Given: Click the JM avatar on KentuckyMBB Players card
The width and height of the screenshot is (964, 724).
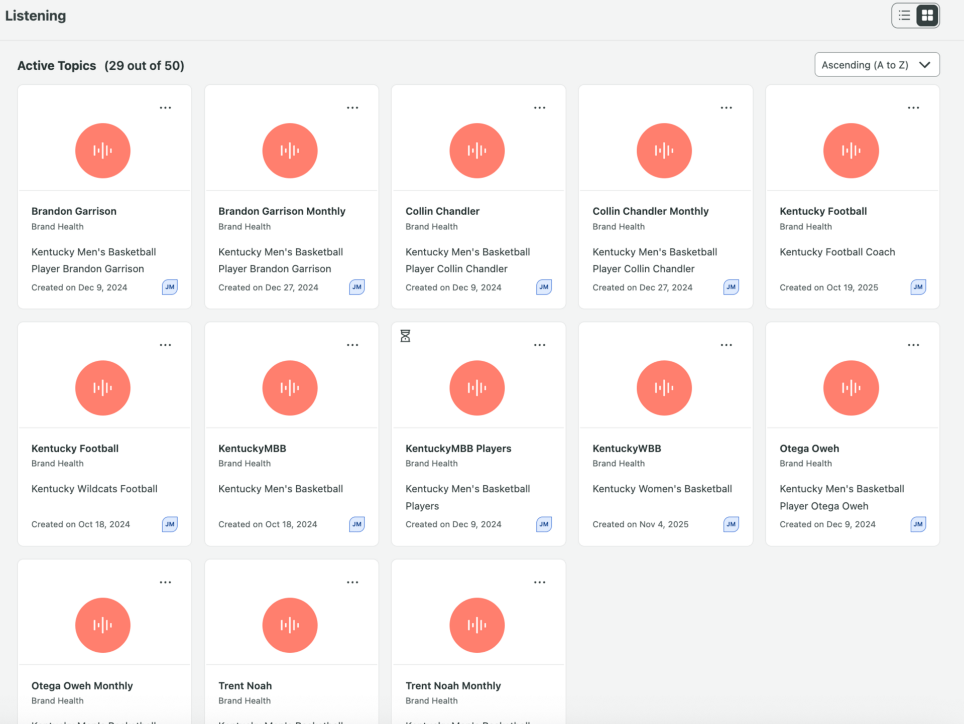Looking at the screenshot, I should click(x=544, y=524).
